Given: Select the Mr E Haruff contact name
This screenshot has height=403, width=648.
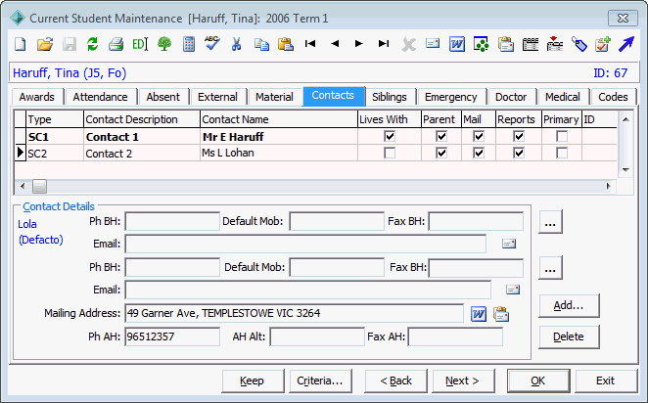Looking at the screenshot, I should coord(233,137).
